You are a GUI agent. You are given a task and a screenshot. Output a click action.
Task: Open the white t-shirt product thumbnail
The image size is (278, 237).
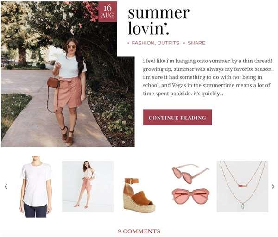tap(36, 187)
